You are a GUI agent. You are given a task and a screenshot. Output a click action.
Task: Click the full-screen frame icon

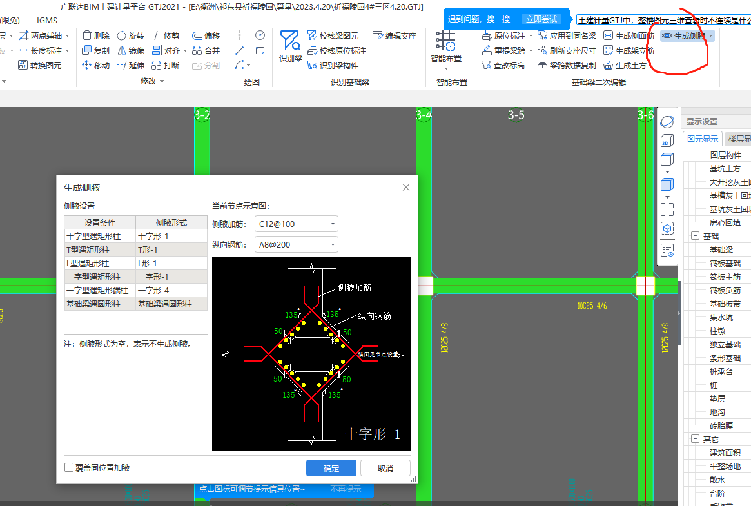click(x=667, y=209)
